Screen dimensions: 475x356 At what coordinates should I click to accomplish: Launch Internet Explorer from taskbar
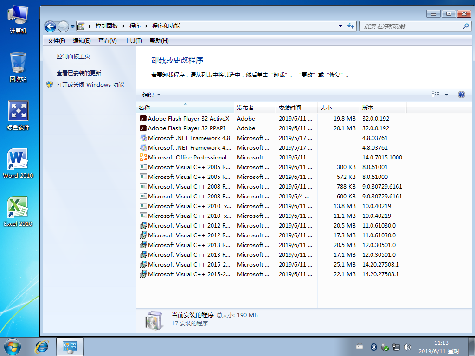tap(41, 347)
